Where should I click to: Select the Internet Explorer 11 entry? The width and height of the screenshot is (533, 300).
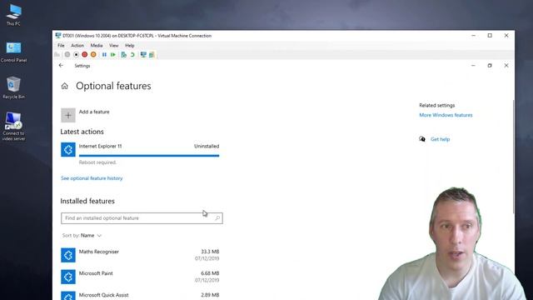(140, 153)
